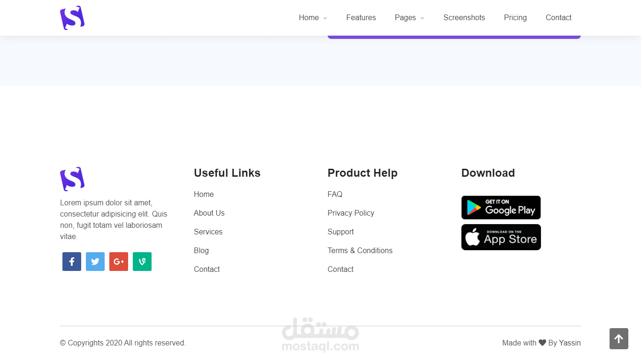The height and width of the screenshot is (360, 641).
Task: Go to the Blog footer link
Action: tap(201, 250)
